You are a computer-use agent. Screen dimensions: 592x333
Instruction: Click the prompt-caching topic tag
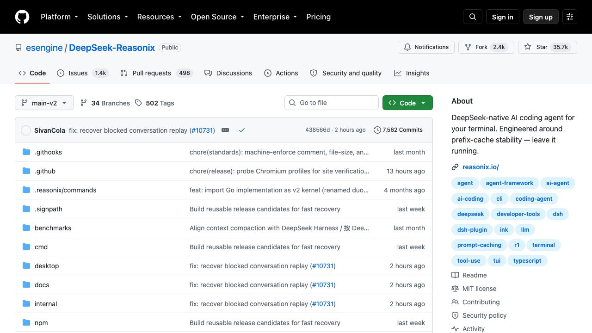coord(479,245)
